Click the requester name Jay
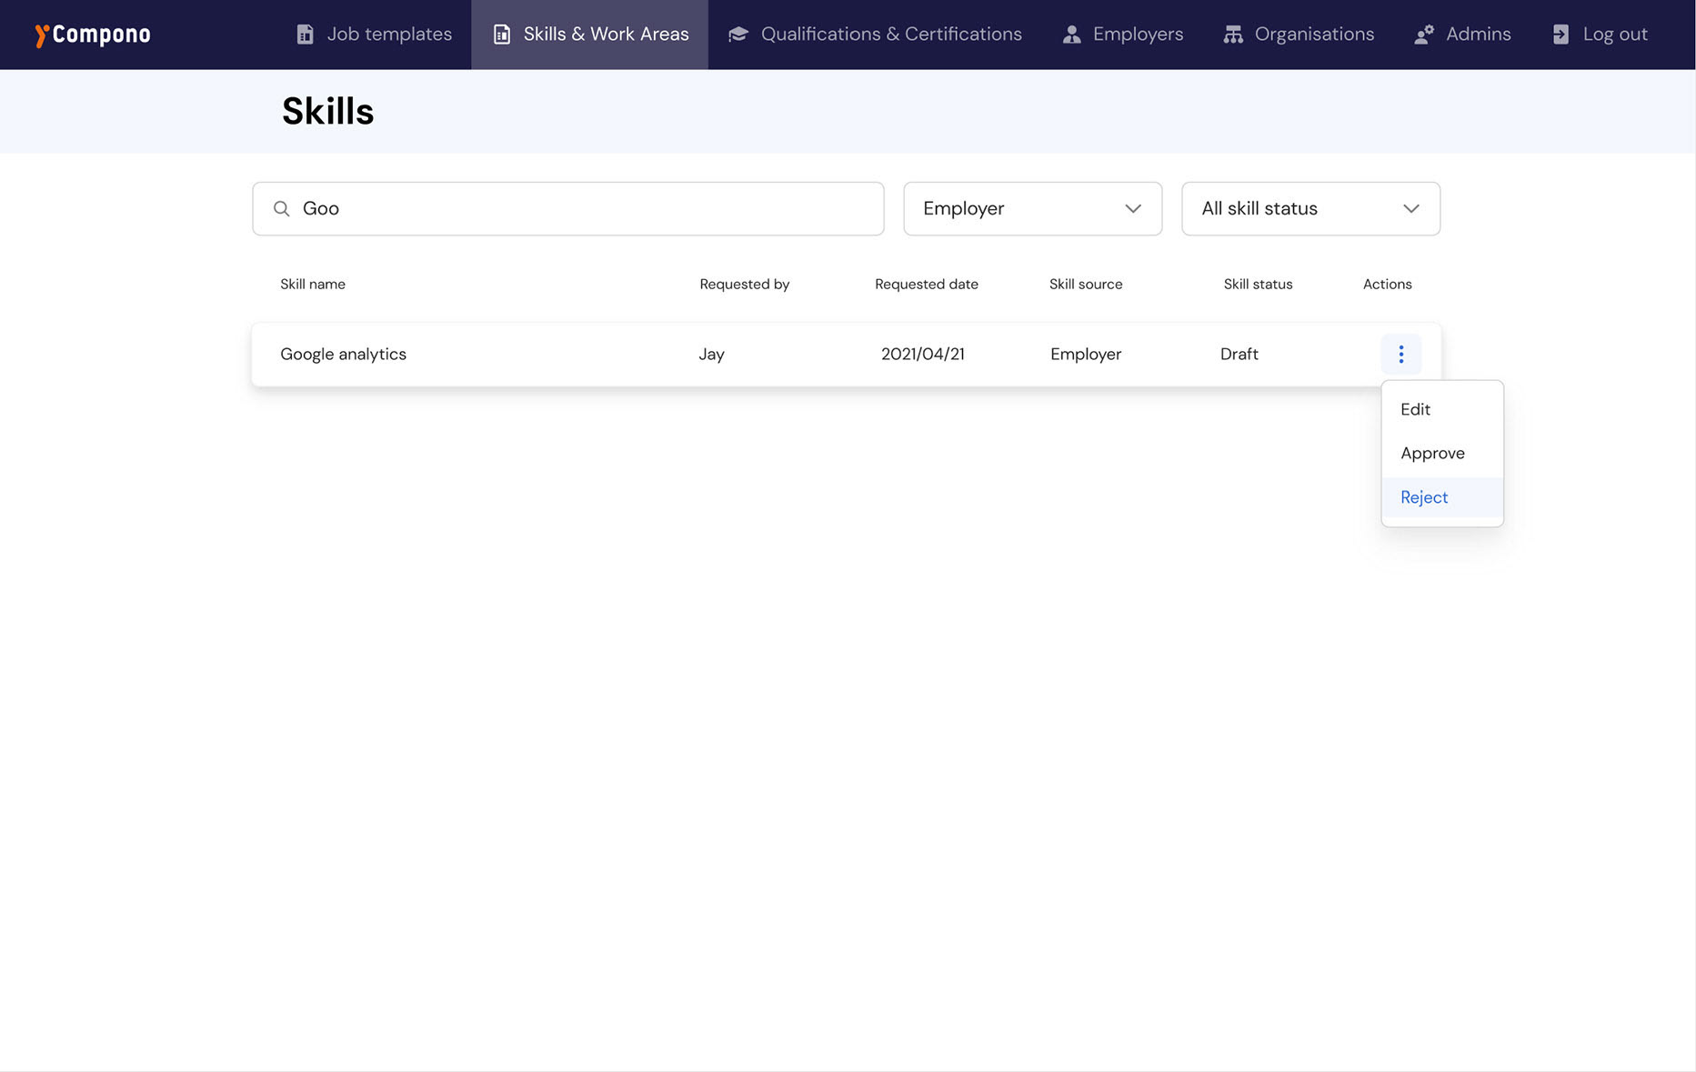 [711, 355]
